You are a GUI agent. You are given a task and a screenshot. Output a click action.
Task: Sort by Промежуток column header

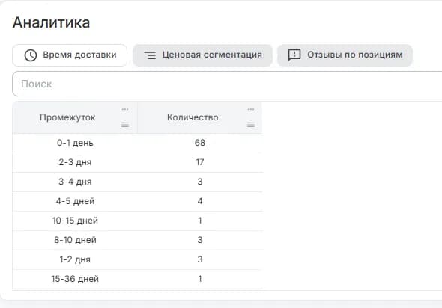[x=67, y=117]
